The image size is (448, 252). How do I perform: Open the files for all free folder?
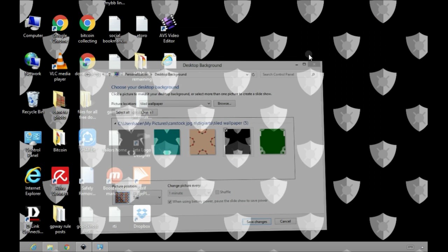(87, 105)
